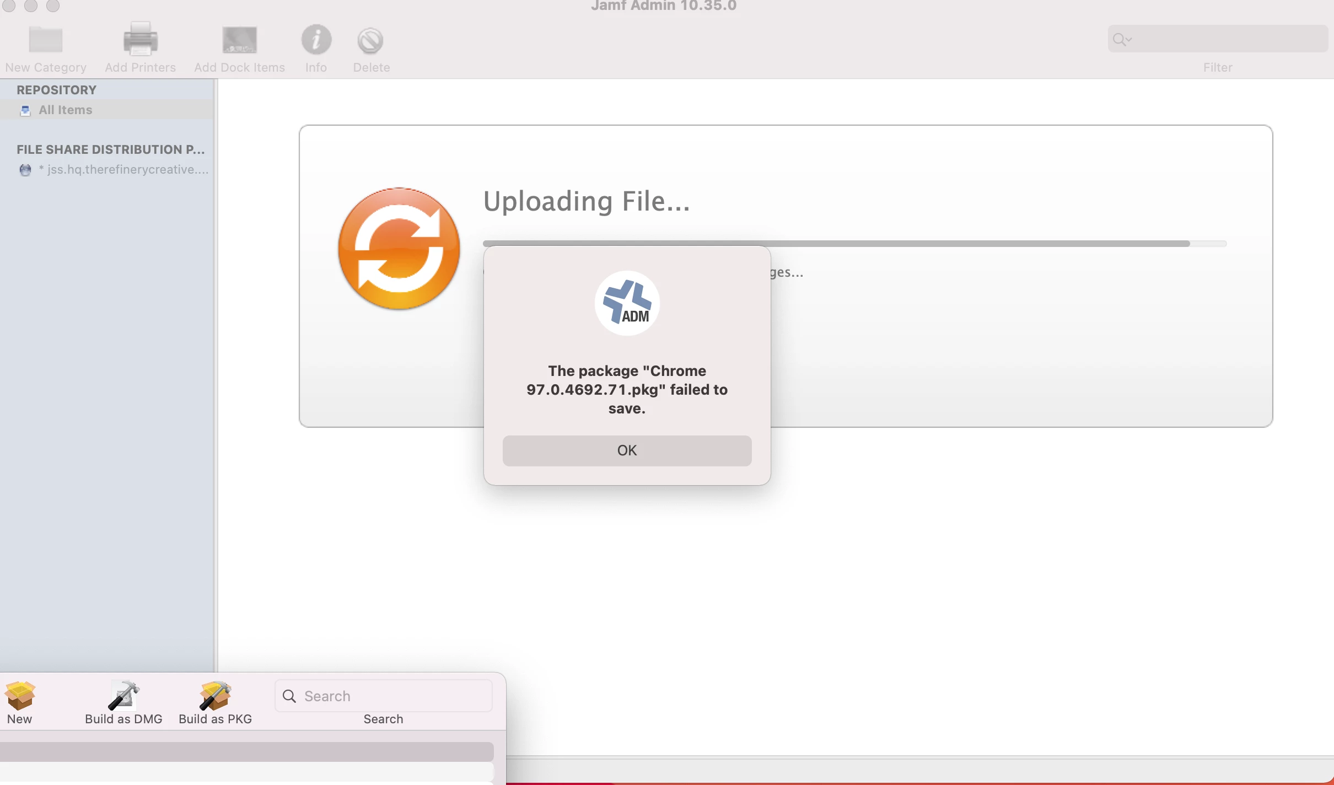Click the Build as PKG icon
Image resolution: width=1334 pixels, height=785 pixels.
tap(215, 695)
